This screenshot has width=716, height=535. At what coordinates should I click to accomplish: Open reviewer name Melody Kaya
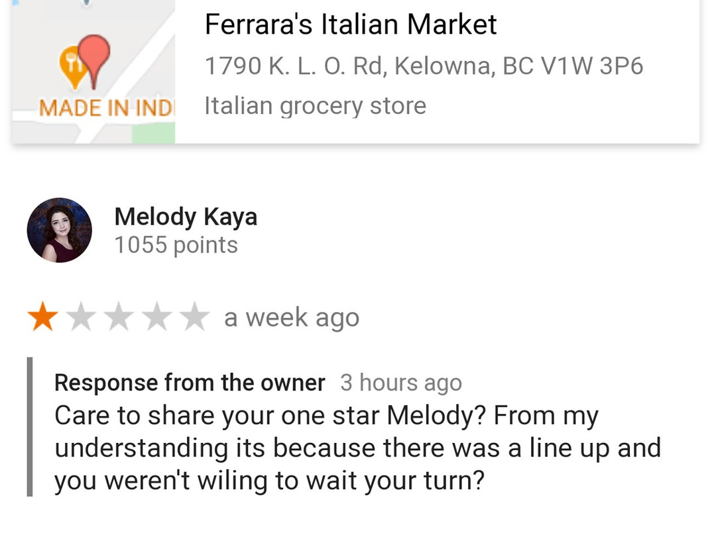coord(186,217)
